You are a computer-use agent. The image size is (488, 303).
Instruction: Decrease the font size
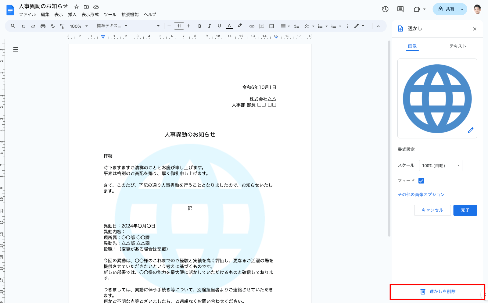click(x=169, y=26)
